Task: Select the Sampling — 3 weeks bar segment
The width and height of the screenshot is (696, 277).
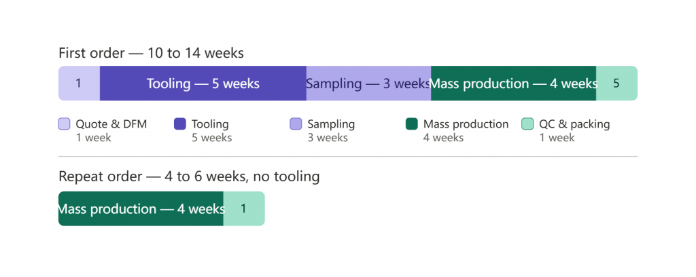Action: pyautogui.click(x=368, y=84)
